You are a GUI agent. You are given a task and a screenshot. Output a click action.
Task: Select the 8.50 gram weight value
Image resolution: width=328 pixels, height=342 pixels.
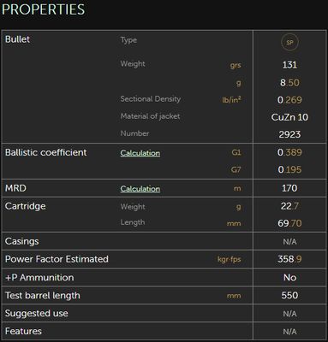289,83
